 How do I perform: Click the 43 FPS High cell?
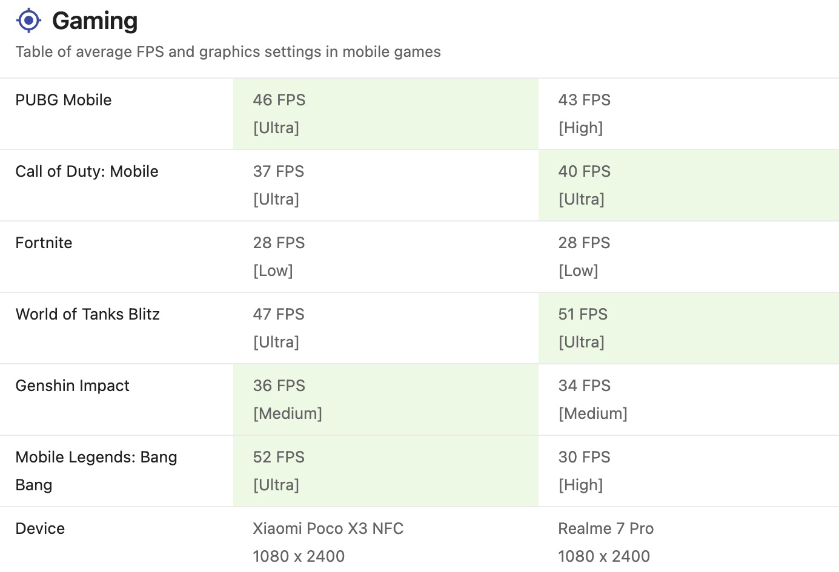[689, 114]
